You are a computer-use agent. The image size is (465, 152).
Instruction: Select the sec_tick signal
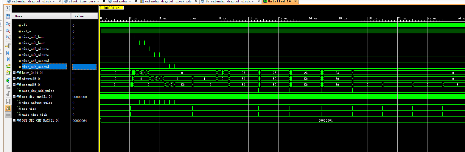coord(29,108)
